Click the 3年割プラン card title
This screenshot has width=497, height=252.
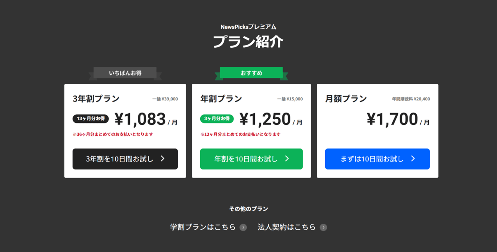coord(96,99)
